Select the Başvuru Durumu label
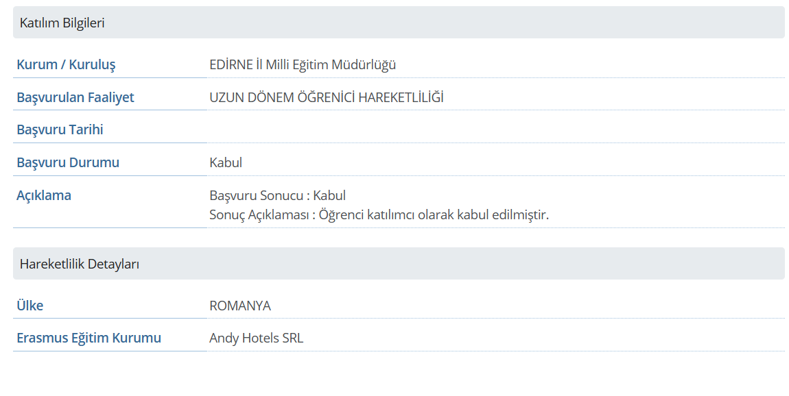This screenshot has height=396, width=789. (x=68, y=162)
